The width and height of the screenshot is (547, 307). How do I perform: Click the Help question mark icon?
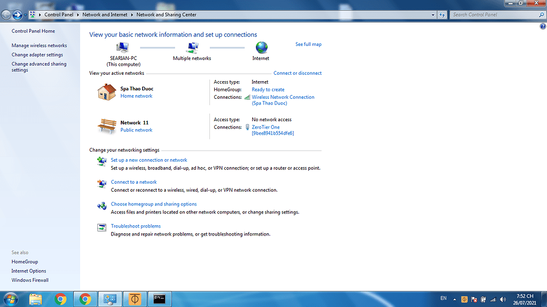coord(543,26)
